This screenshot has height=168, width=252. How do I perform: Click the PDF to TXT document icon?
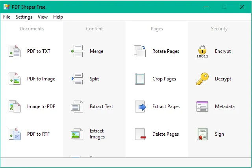point(15,51)
